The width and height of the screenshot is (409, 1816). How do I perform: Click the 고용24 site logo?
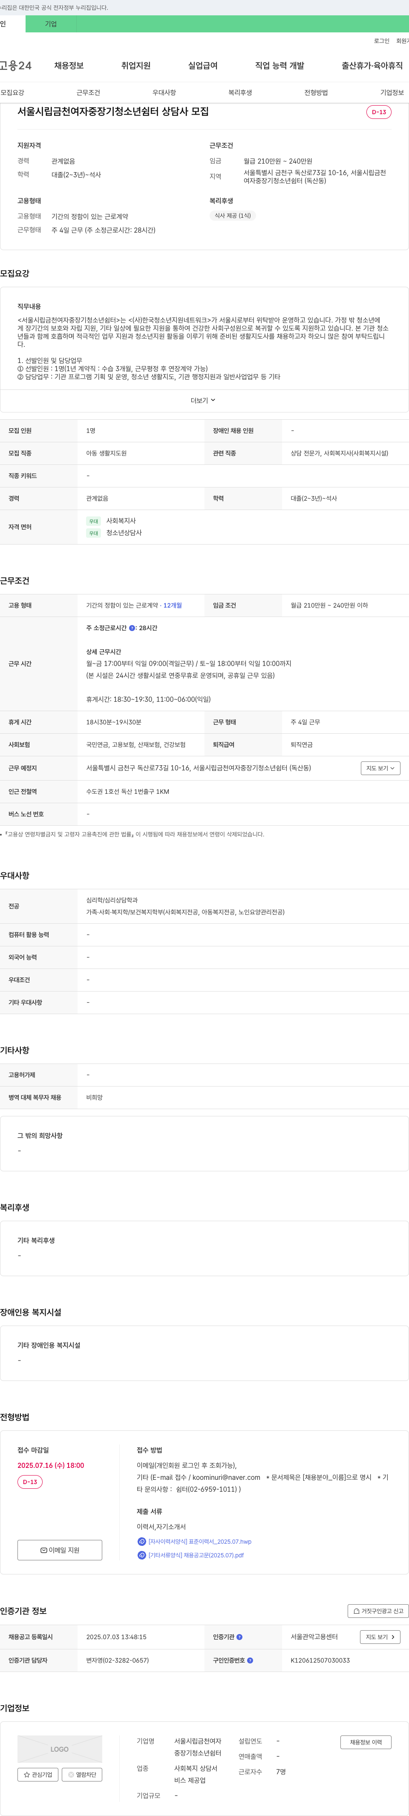(15, 66)
